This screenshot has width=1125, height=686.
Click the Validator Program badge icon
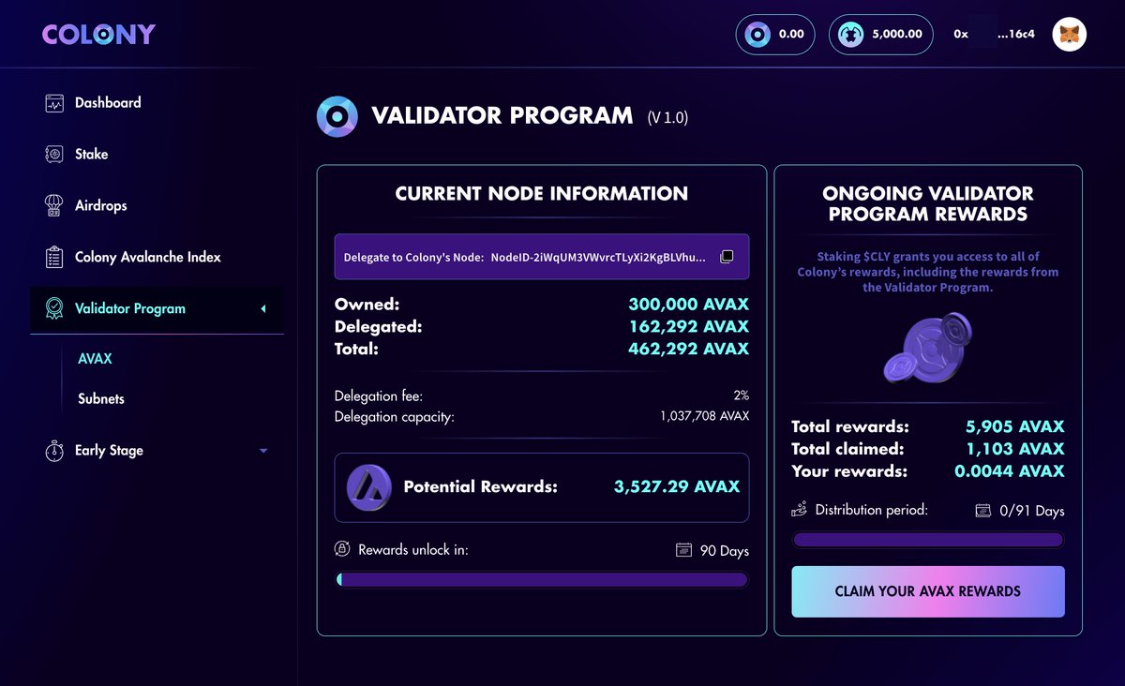[x=54, y=308]
